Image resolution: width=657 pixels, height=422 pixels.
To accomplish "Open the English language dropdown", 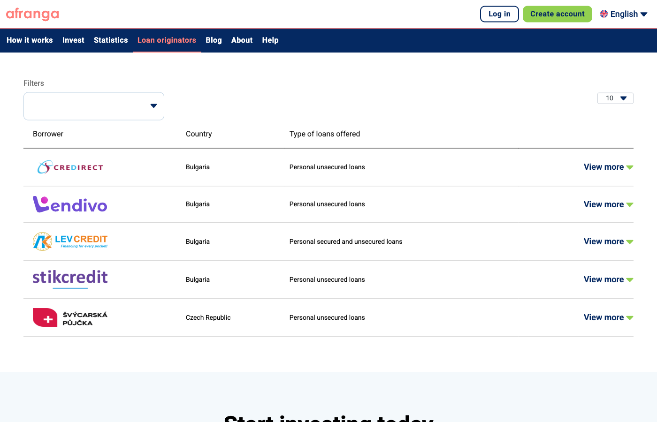I will pos(624,14).
